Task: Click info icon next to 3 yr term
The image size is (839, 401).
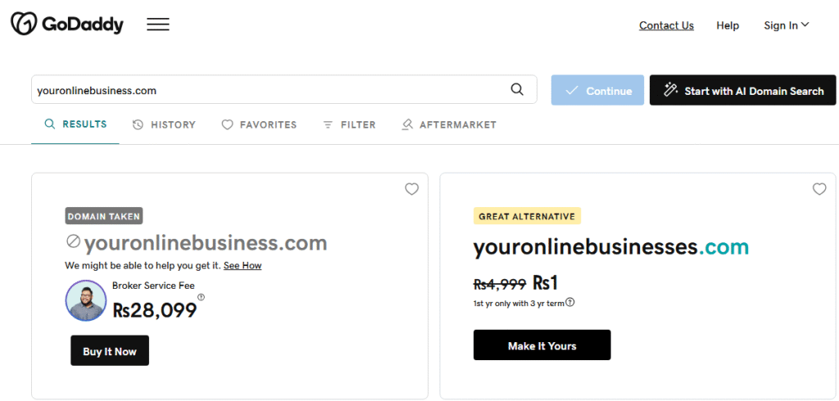Action: tap(570, 302)
